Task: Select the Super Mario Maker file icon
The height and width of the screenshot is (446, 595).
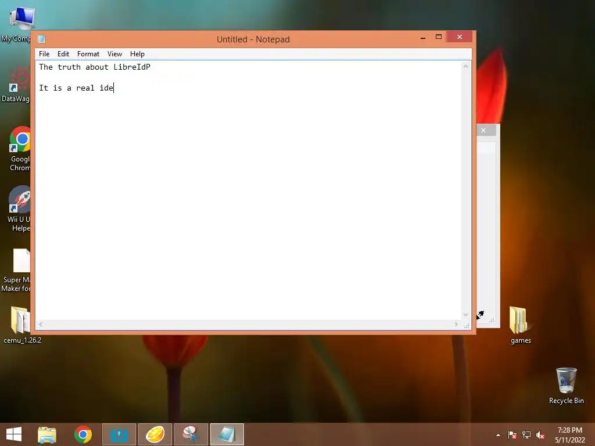Action: coord(17,270)
